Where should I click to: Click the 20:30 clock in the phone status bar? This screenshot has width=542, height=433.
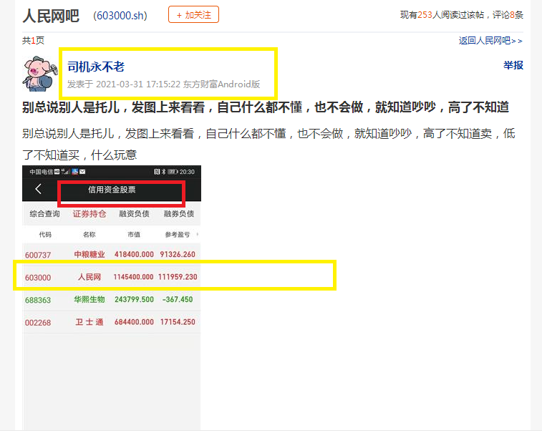(187, 172)
